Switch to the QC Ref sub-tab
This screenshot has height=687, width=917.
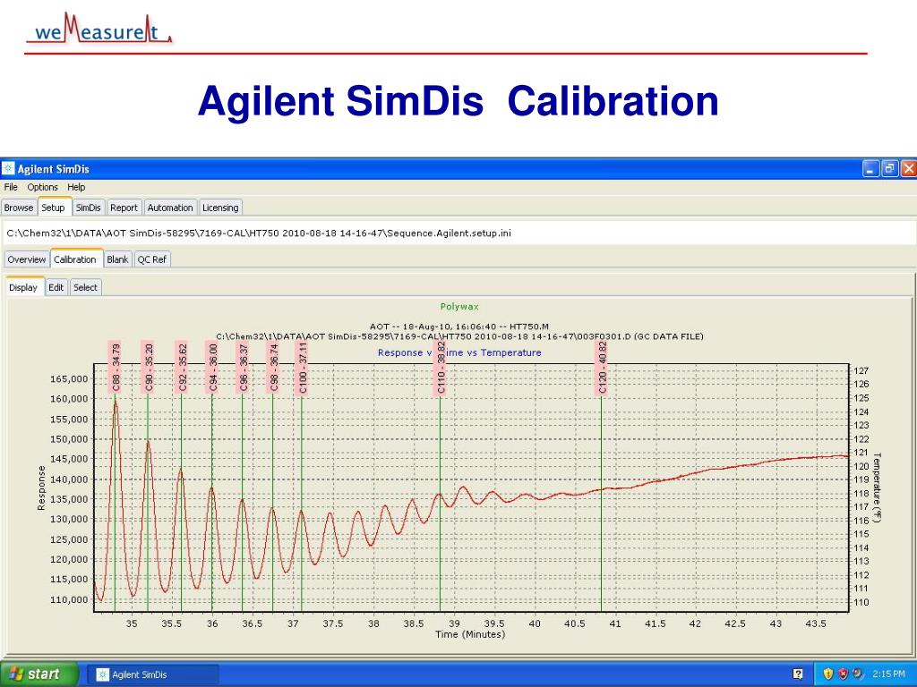point(152,259)
